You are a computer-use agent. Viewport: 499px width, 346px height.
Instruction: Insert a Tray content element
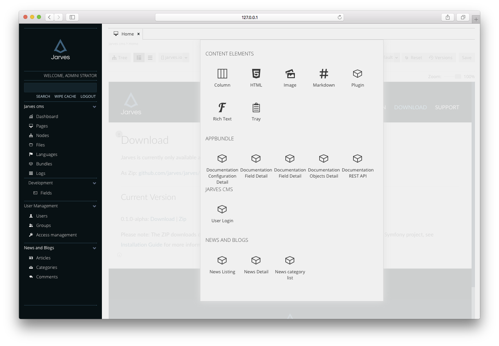tap(256, 112)
